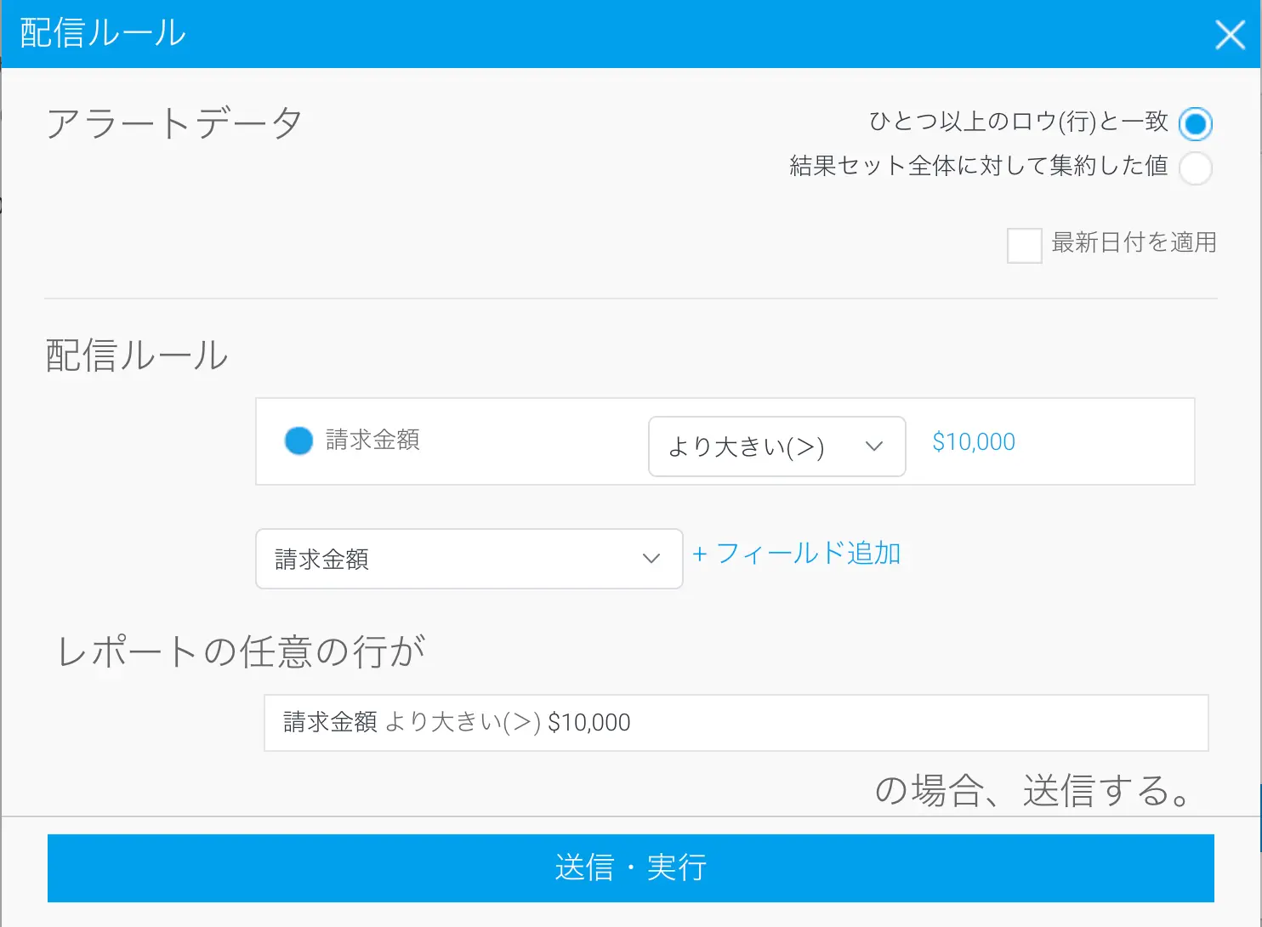The height and width of the screenshot is (927, 1262).
Task: Enable the 最新日付を適用 checkbox
Action: [x=1024, y=246]
